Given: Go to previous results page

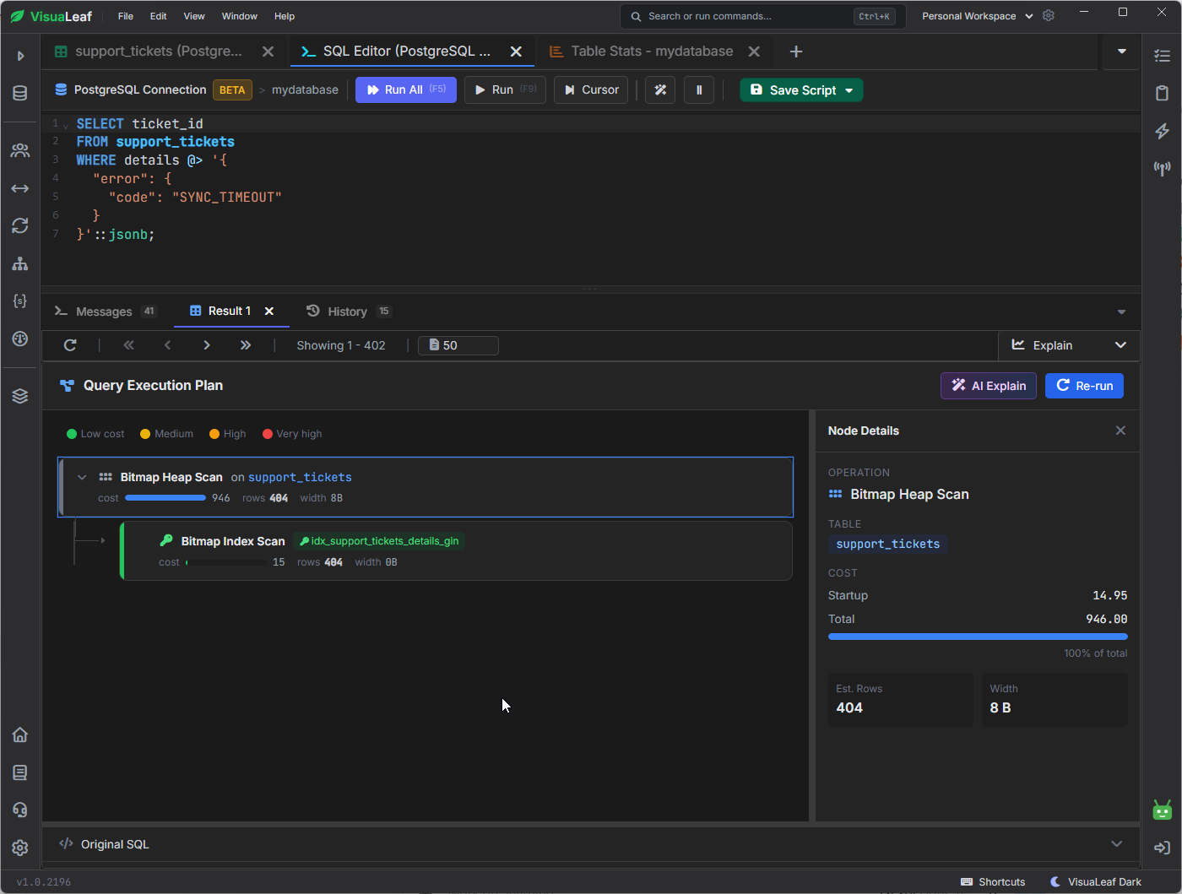Looking at the screenshot, I should coord(167,345).
